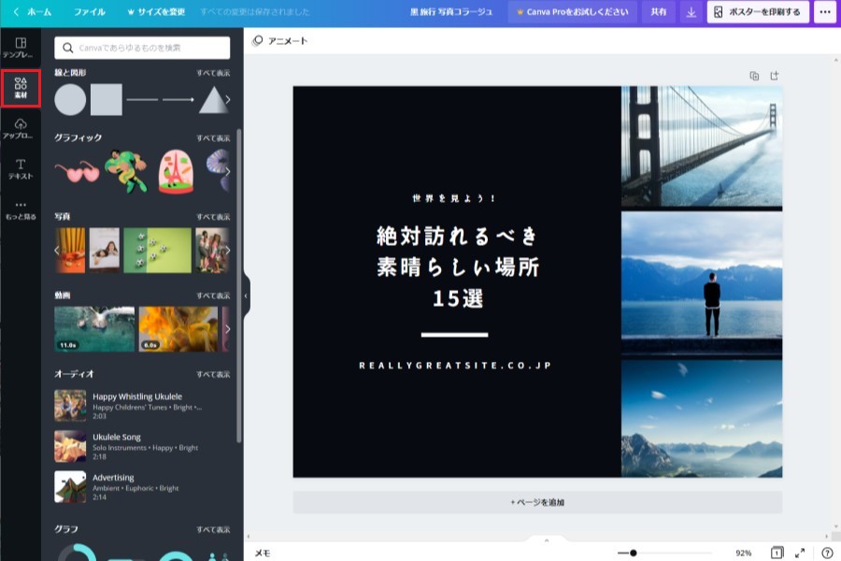Click the zoom slider handle
Viewport: 841px width, 561px height.
point(633,553)
